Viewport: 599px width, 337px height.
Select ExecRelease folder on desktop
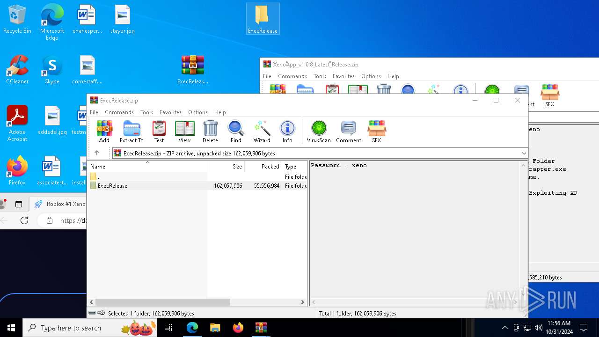click(263, 19)
